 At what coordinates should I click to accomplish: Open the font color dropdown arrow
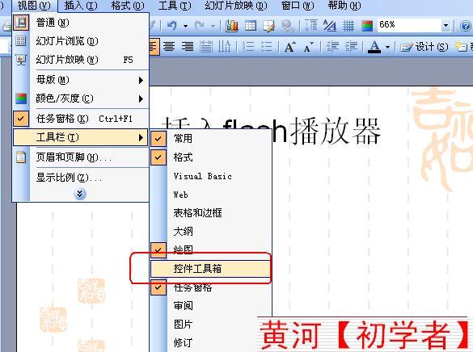[x=388, y=48]
